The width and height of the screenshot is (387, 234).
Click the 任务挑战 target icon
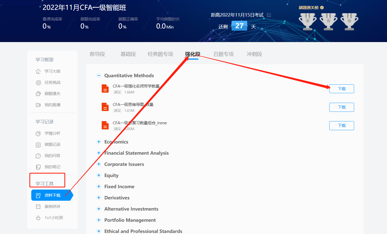tap(38, 83)
